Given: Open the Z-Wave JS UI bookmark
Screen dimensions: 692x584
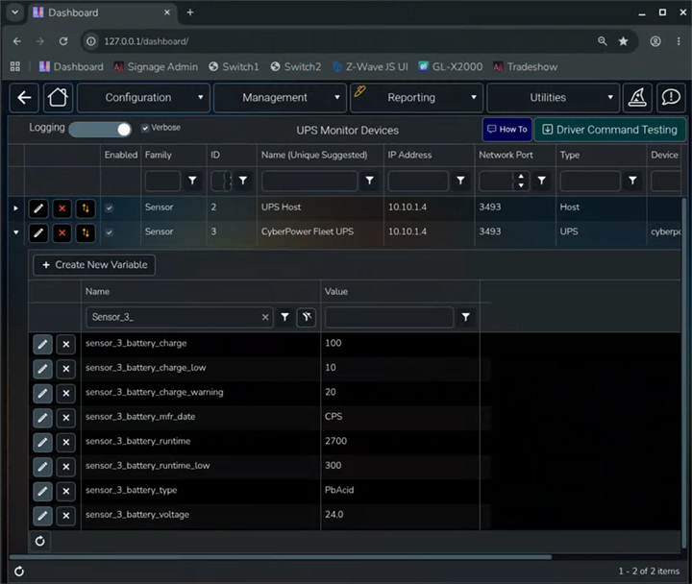Looking at the screenshot, I should [370, 67].
